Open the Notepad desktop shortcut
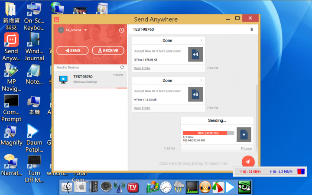The height and width of the screenshot is (195, 312). pyautogui.click(x=34, y=75)
